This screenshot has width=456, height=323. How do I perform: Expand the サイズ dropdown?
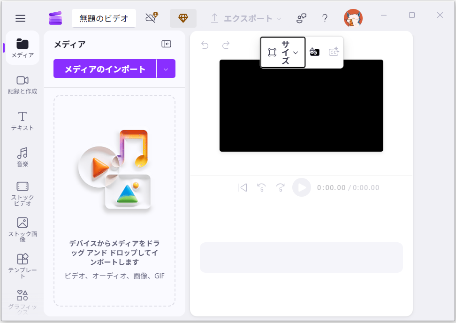coord(296,52)
